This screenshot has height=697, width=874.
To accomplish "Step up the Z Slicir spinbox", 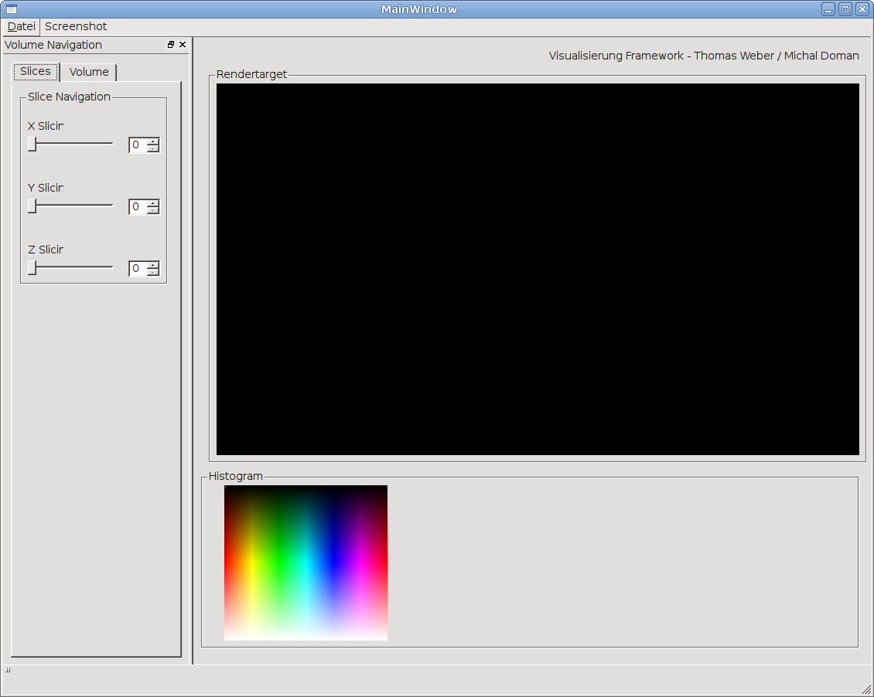I will [x=153, y=265].
